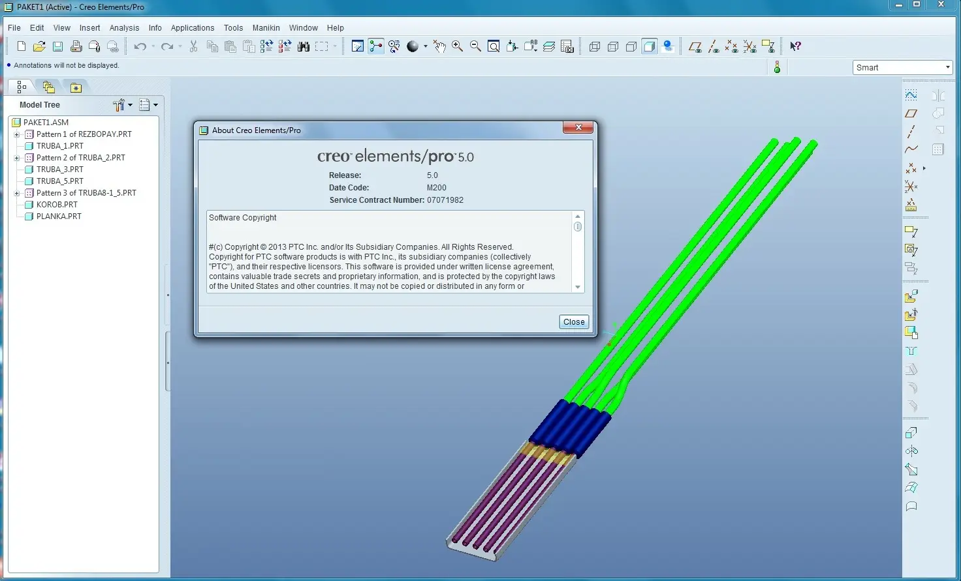Start context-sensitive help cursor icon
The height and width of the screenshot is (581, 961).
click(795, 46)
